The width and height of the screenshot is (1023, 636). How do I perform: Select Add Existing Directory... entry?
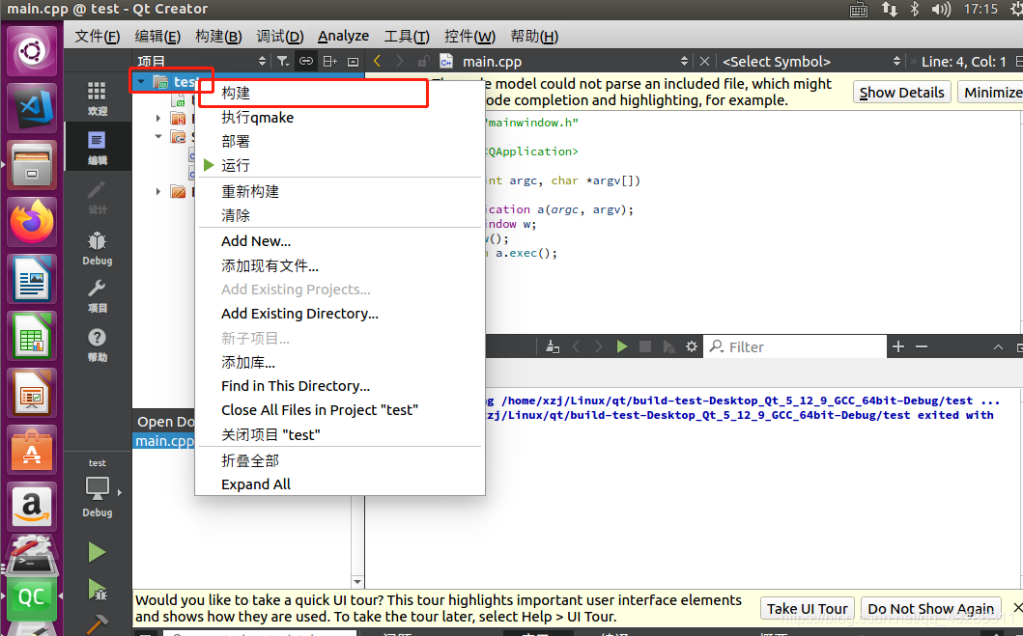click(x=339, y=314)
